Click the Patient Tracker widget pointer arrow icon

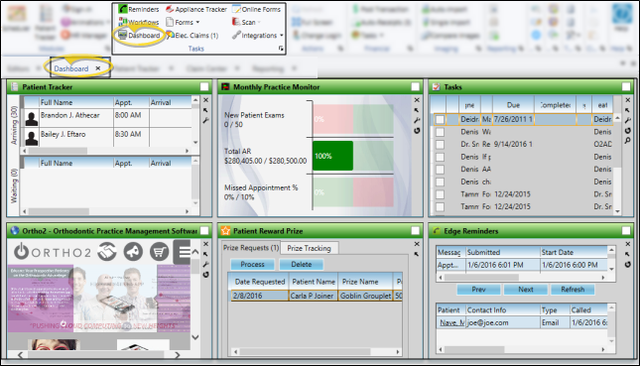[206, 110]
